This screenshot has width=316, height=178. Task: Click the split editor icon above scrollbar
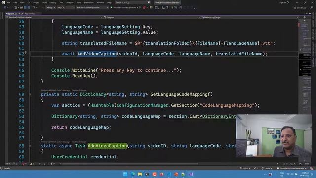(304, 17)
